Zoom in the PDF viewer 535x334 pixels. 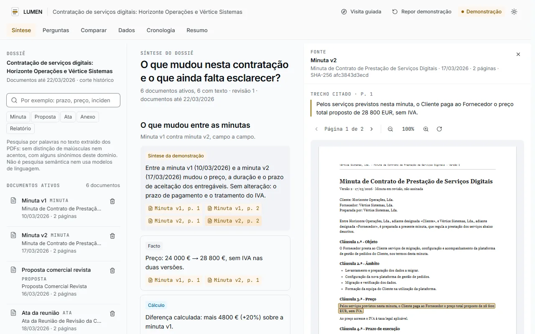[x=426, y=129]
